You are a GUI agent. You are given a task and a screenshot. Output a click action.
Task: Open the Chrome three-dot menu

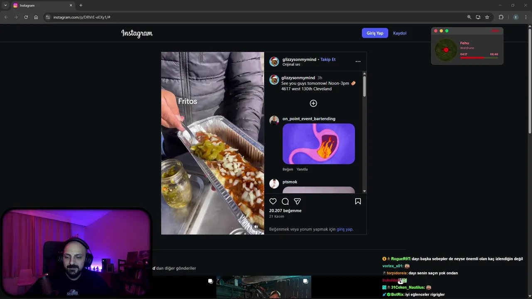[x=526, y=17]
